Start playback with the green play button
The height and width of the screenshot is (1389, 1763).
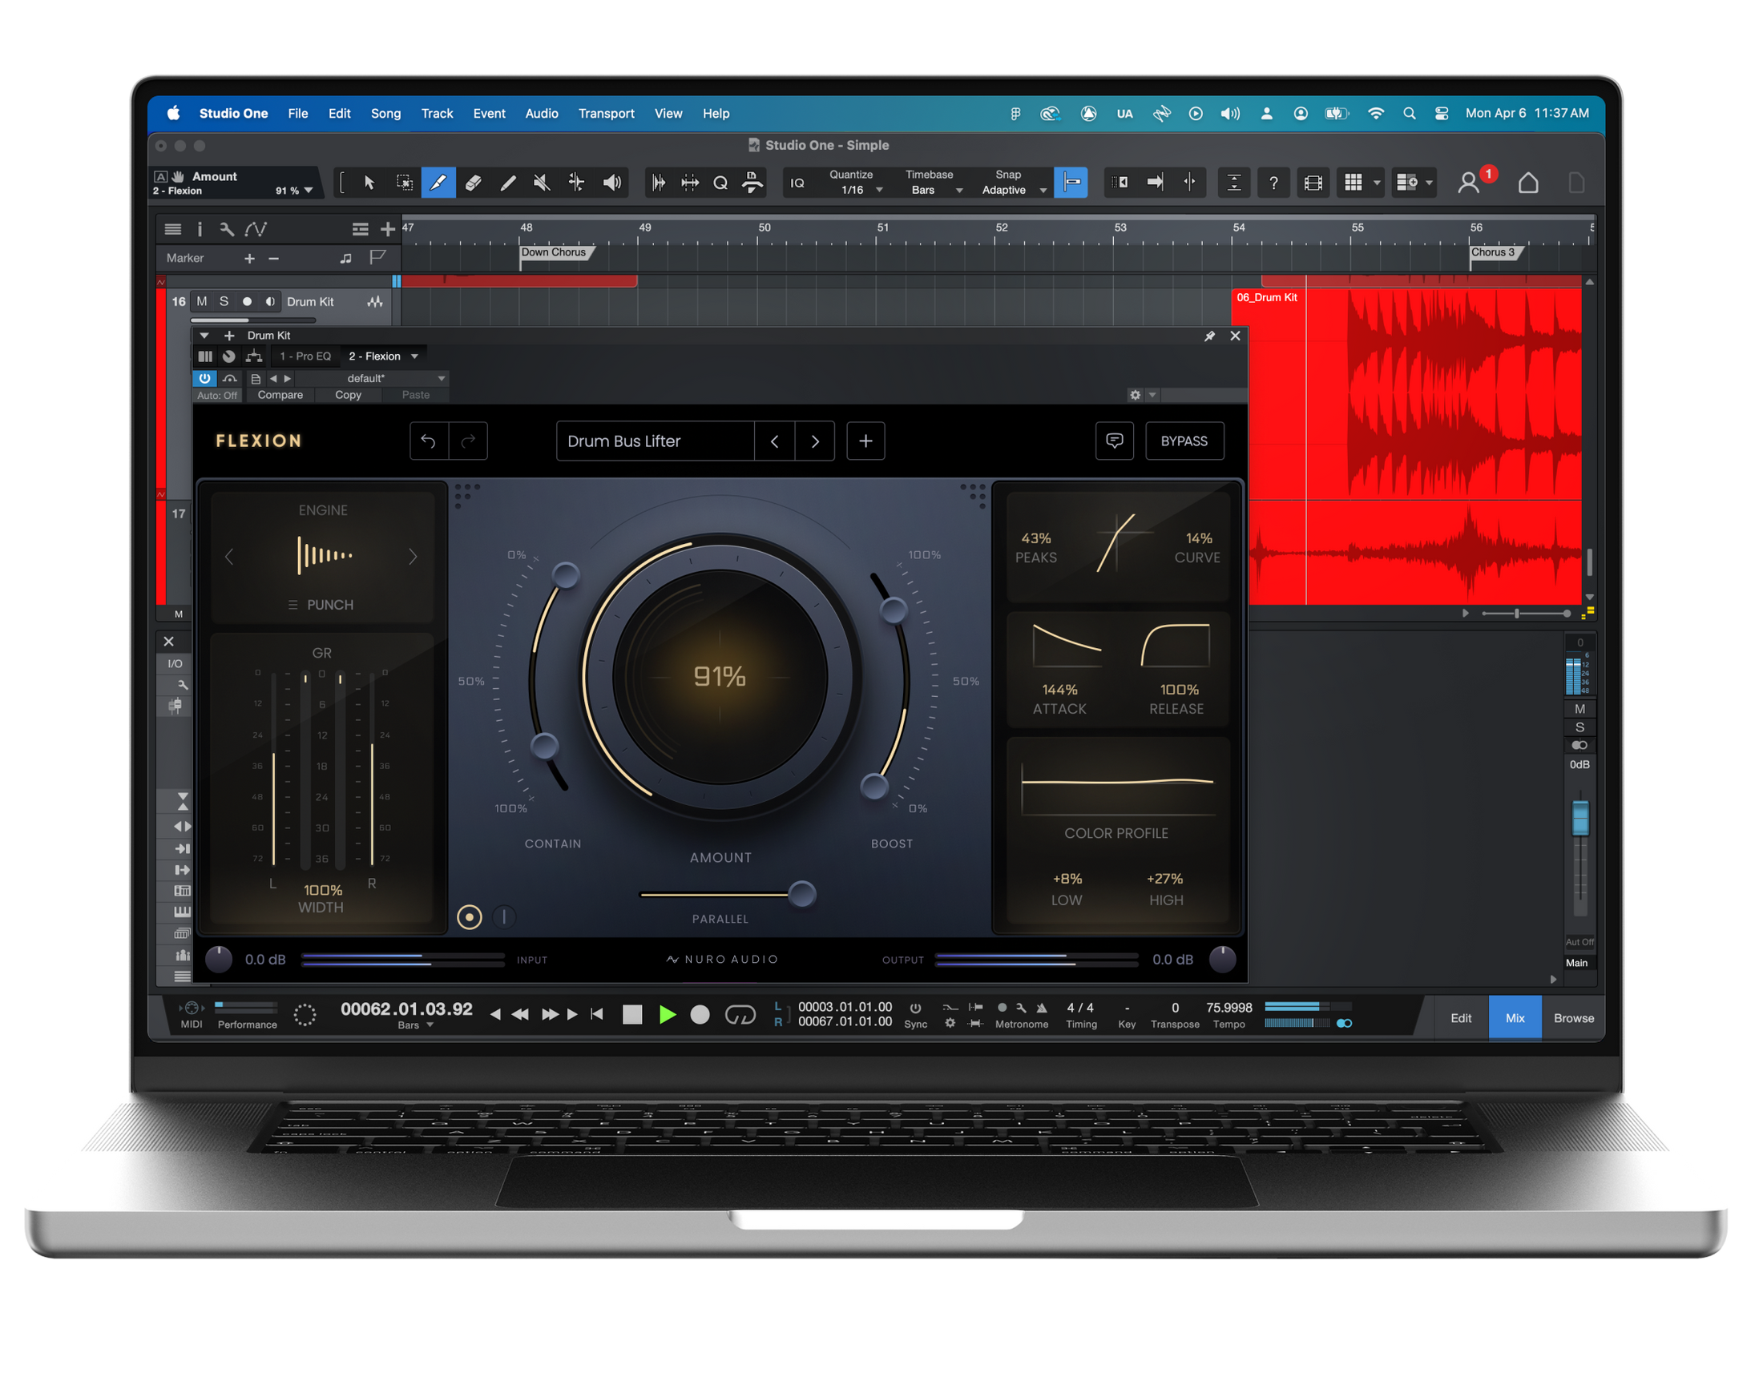pos(667,1014)
